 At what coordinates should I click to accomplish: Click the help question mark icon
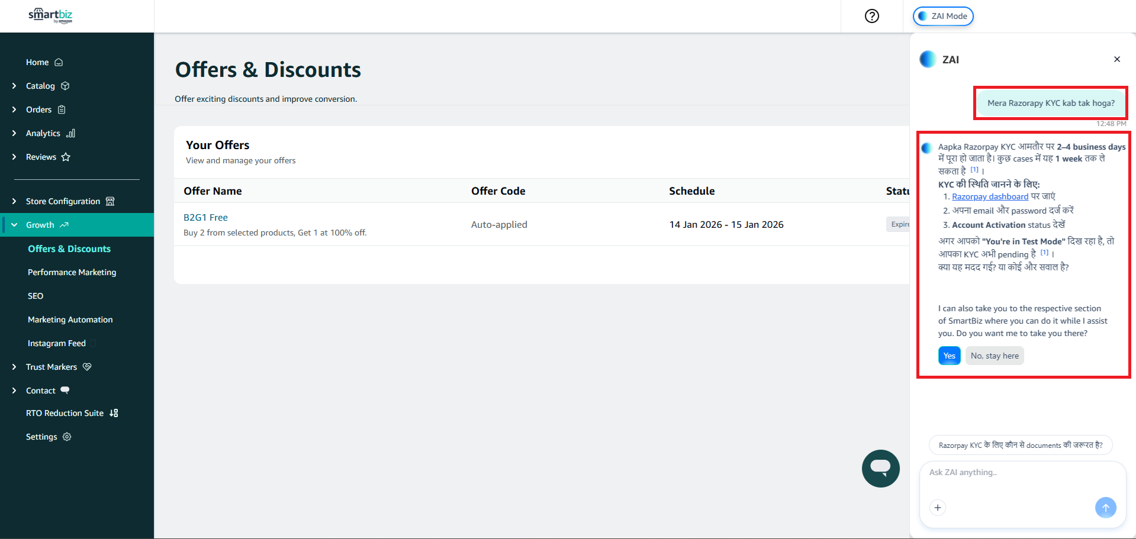tap(871, 16)
